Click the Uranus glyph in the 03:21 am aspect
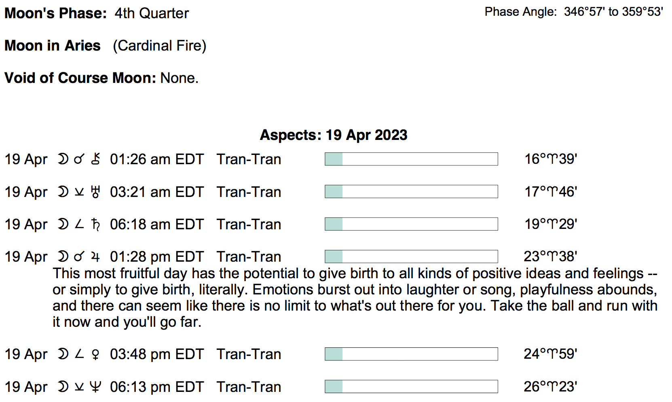 95,192
